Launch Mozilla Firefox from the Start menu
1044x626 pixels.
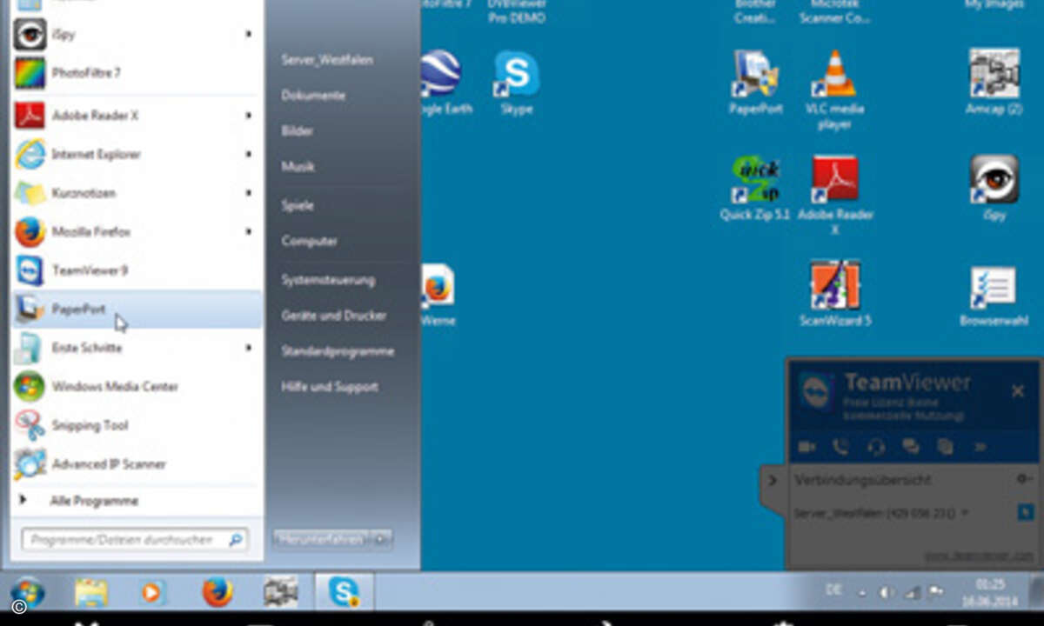[x=135, y=232]
